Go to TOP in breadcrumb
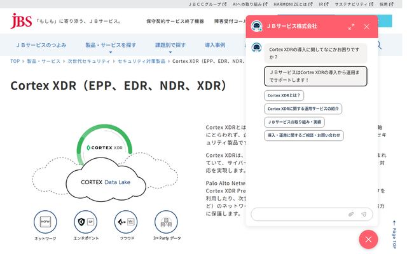407x254 pixels. pyautogui.click(x=15, y=61)
